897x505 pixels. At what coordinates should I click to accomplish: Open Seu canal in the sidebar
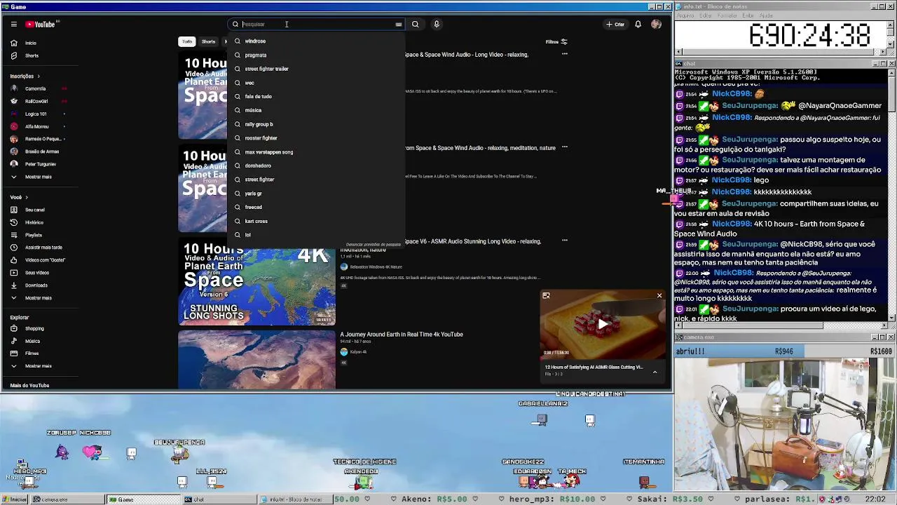point(34,210)
